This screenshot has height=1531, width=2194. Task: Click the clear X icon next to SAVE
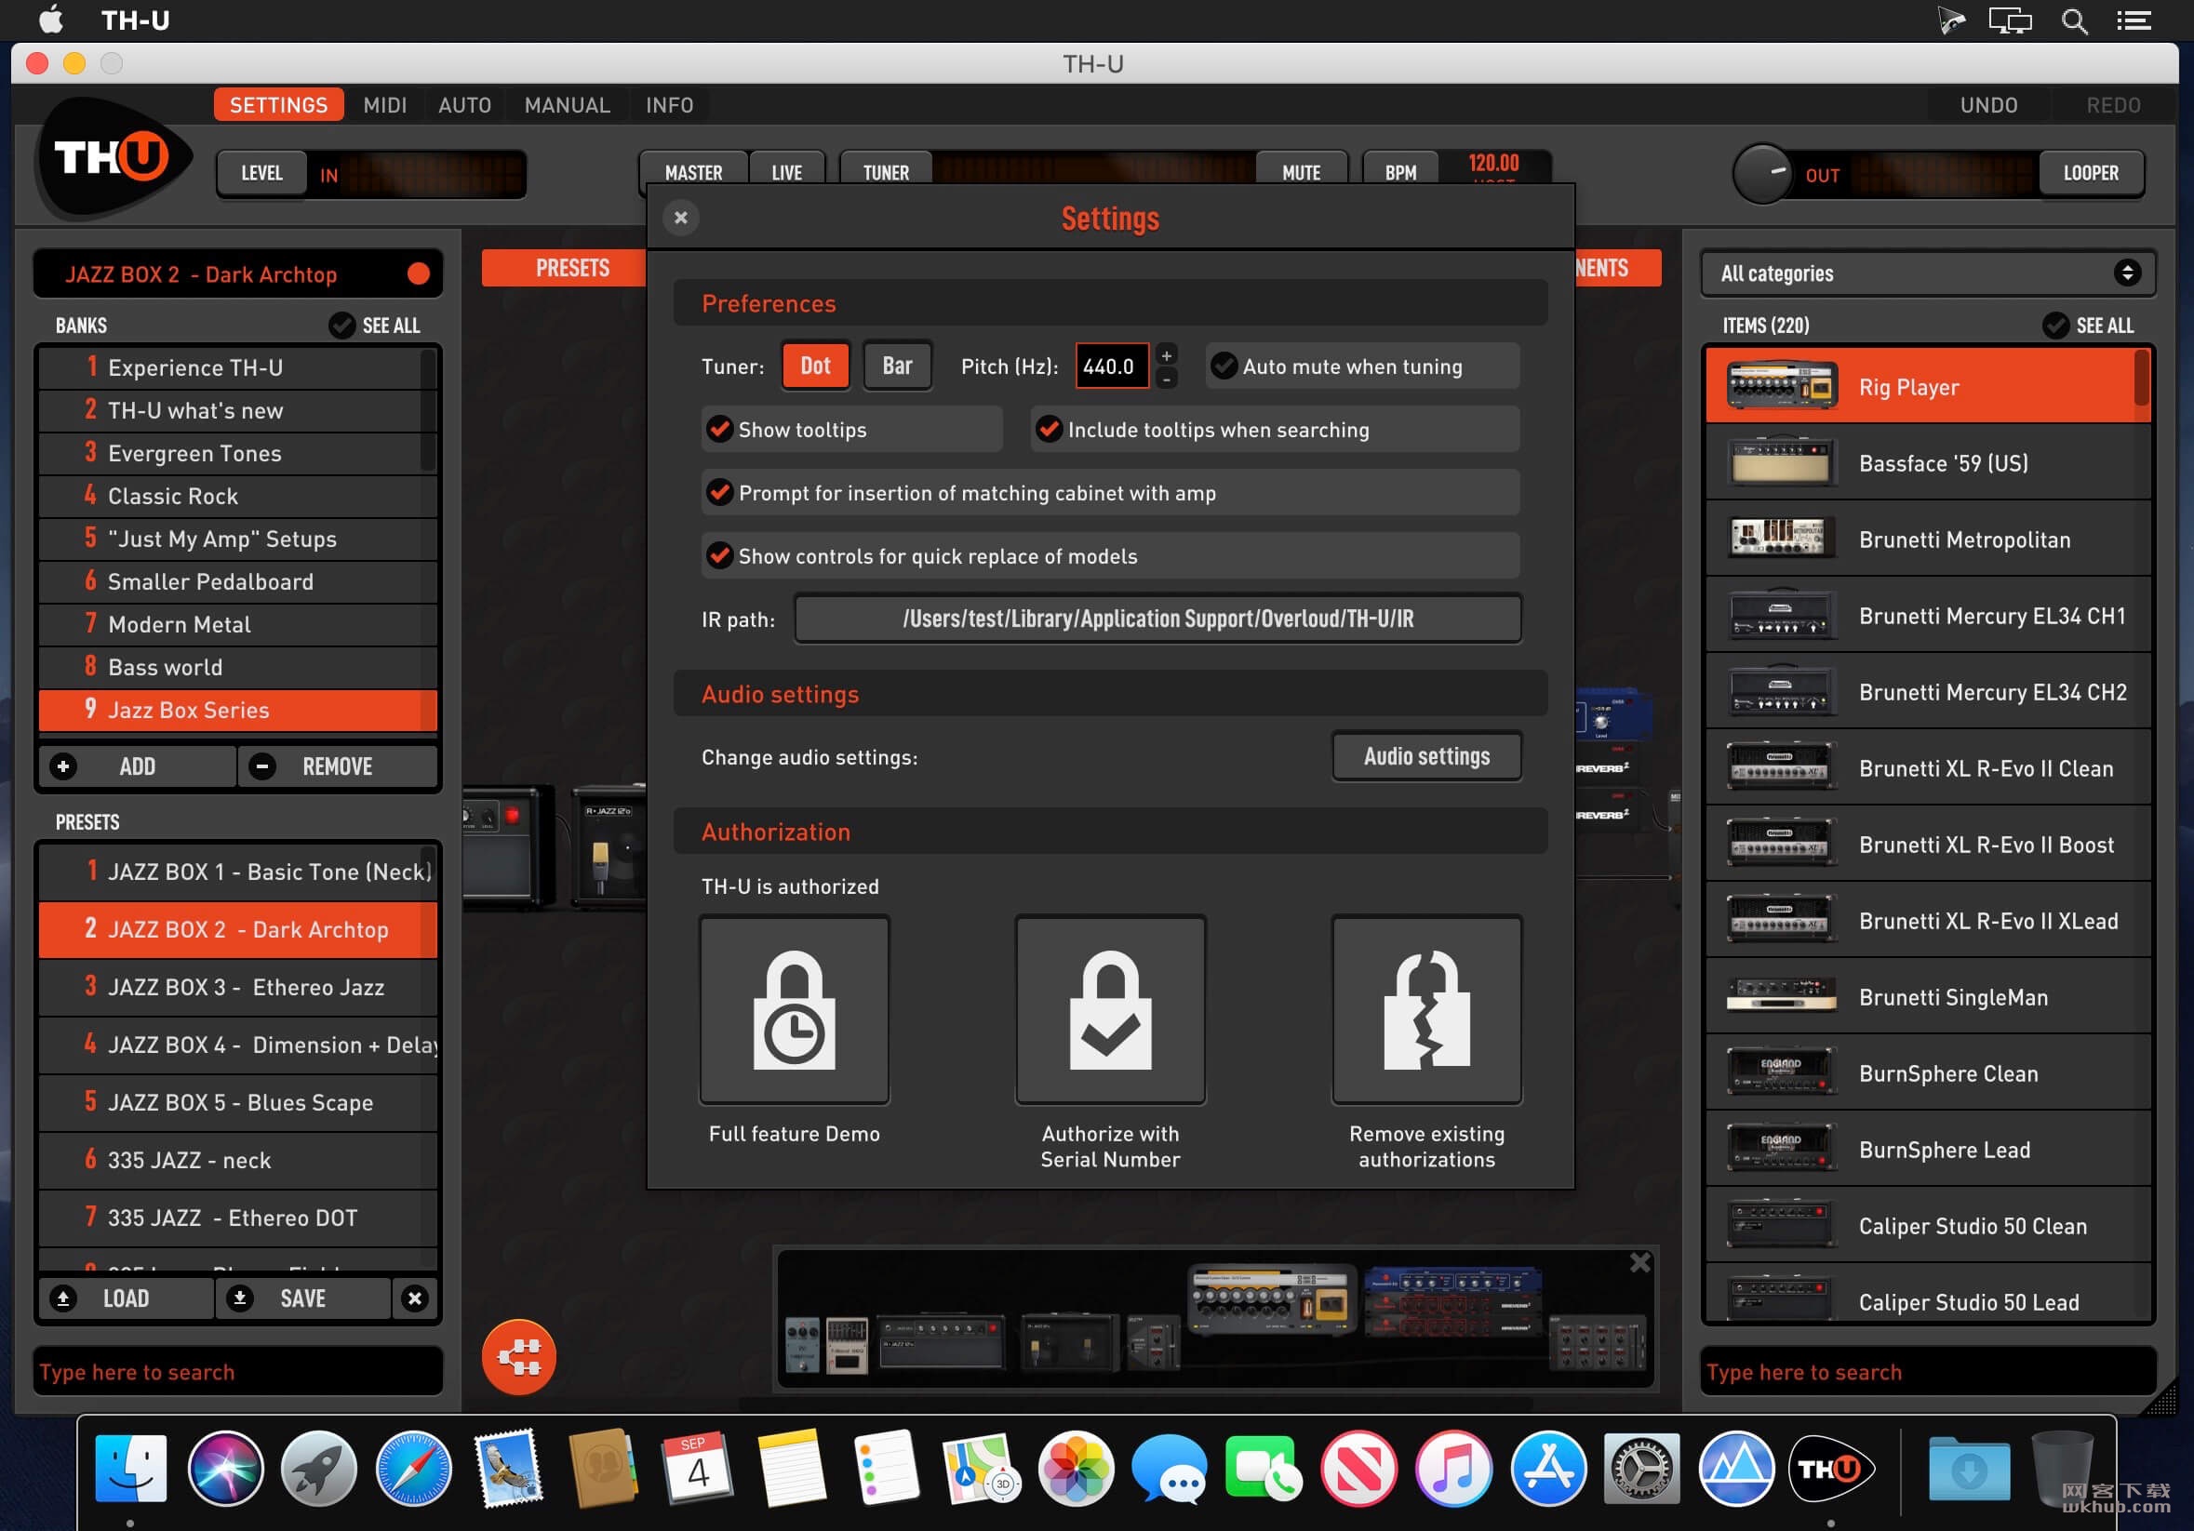tap(415, 1298)
